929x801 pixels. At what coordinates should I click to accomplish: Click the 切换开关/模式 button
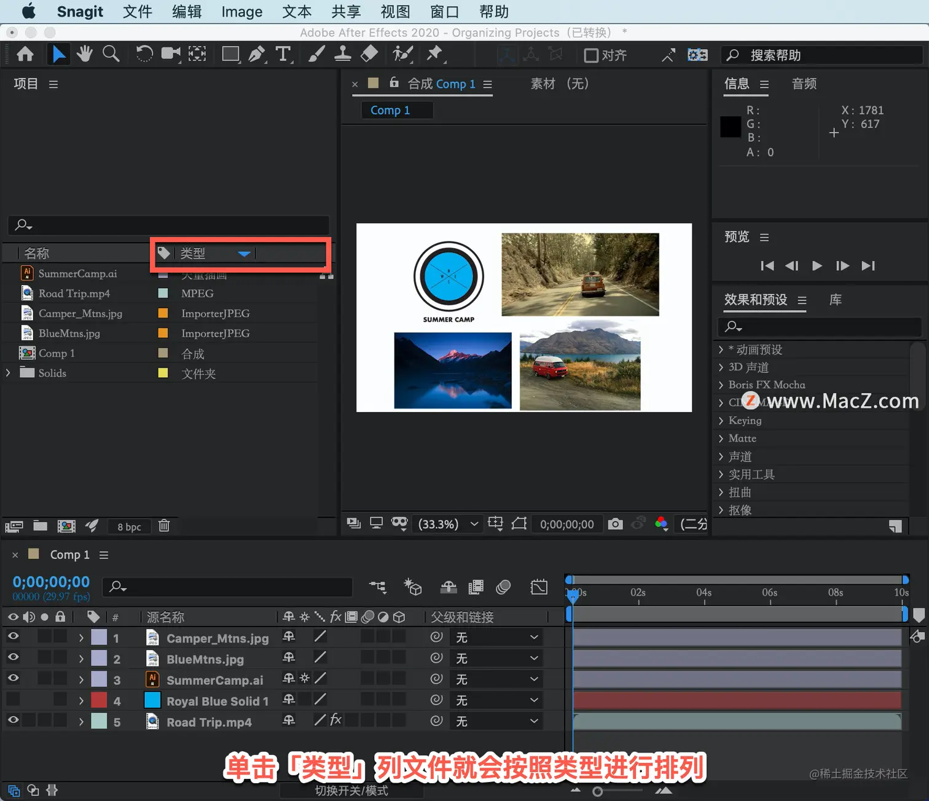[351, 791]
